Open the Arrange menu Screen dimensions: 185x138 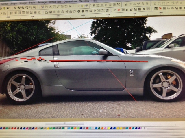coord(42,2)
